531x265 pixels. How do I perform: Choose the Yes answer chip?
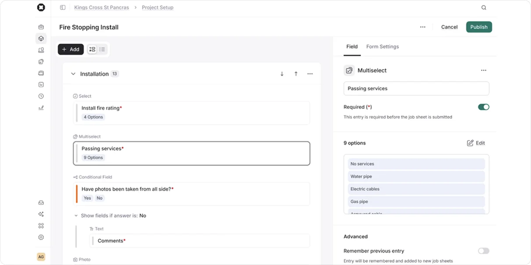[88, 198]
